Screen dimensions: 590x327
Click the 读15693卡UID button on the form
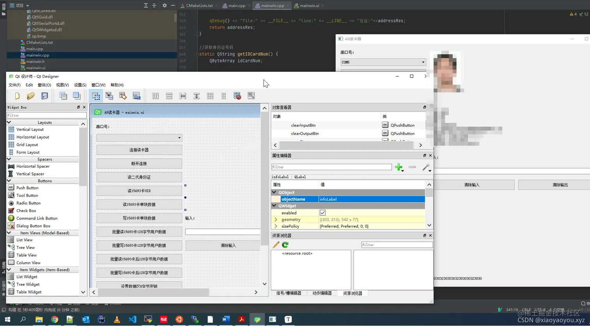[x=139, y=191]
